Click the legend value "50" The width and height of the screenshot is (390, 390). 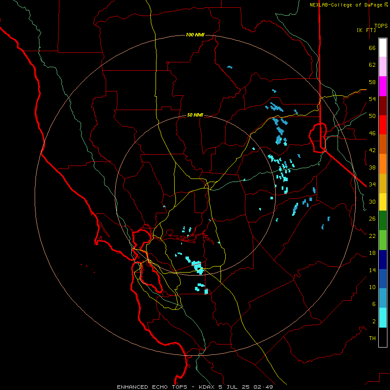372,116
